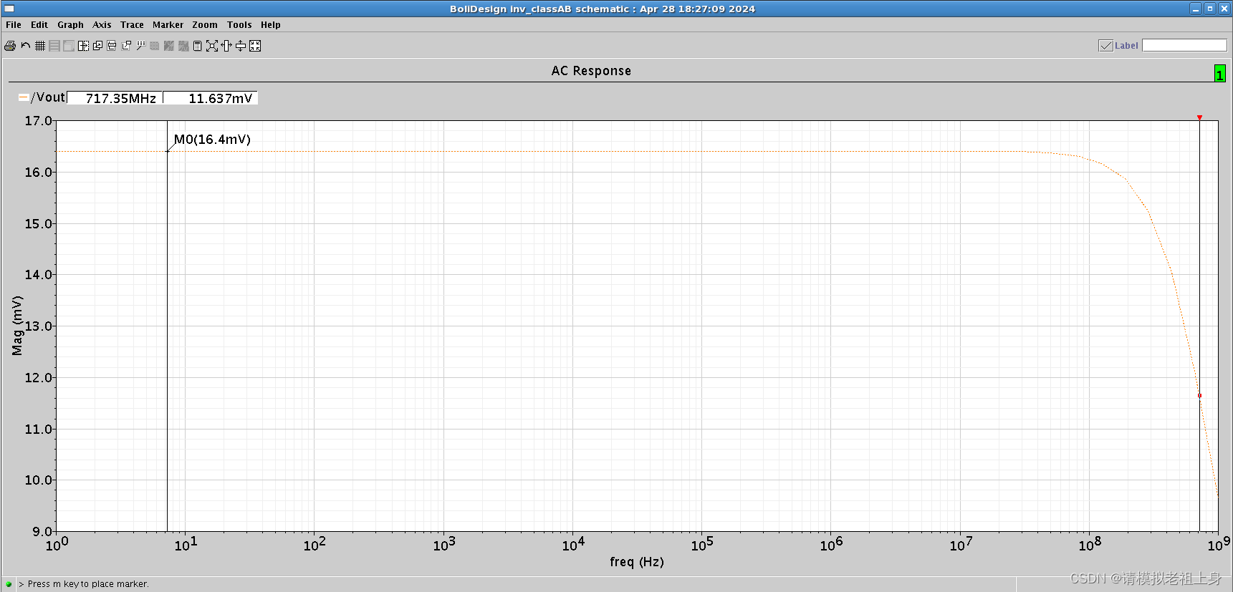Click the horizontal X-zoom icon

pos(226,46)
